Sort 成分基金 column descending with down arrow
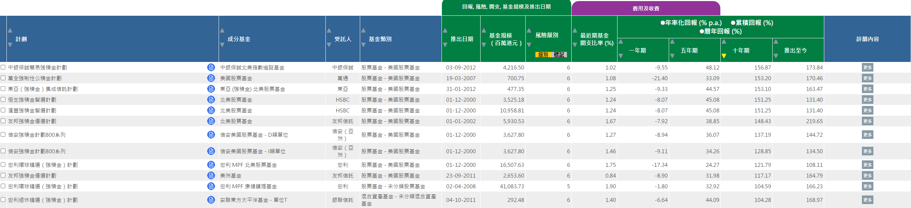The height and width of the screenshot is (208, 911). coord(222,45)
